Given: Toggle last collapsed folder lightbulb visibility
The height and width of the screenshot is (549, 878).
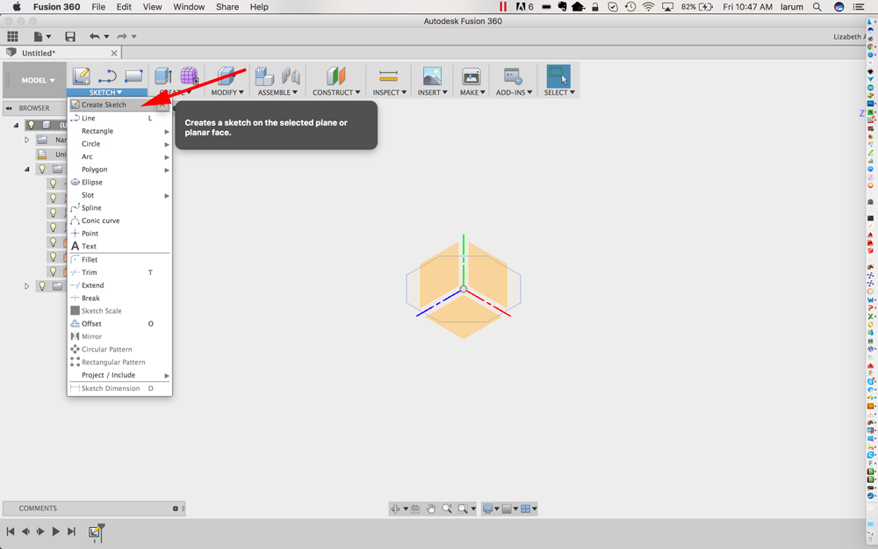Looking at the screenshot, I should coord(42,285).
